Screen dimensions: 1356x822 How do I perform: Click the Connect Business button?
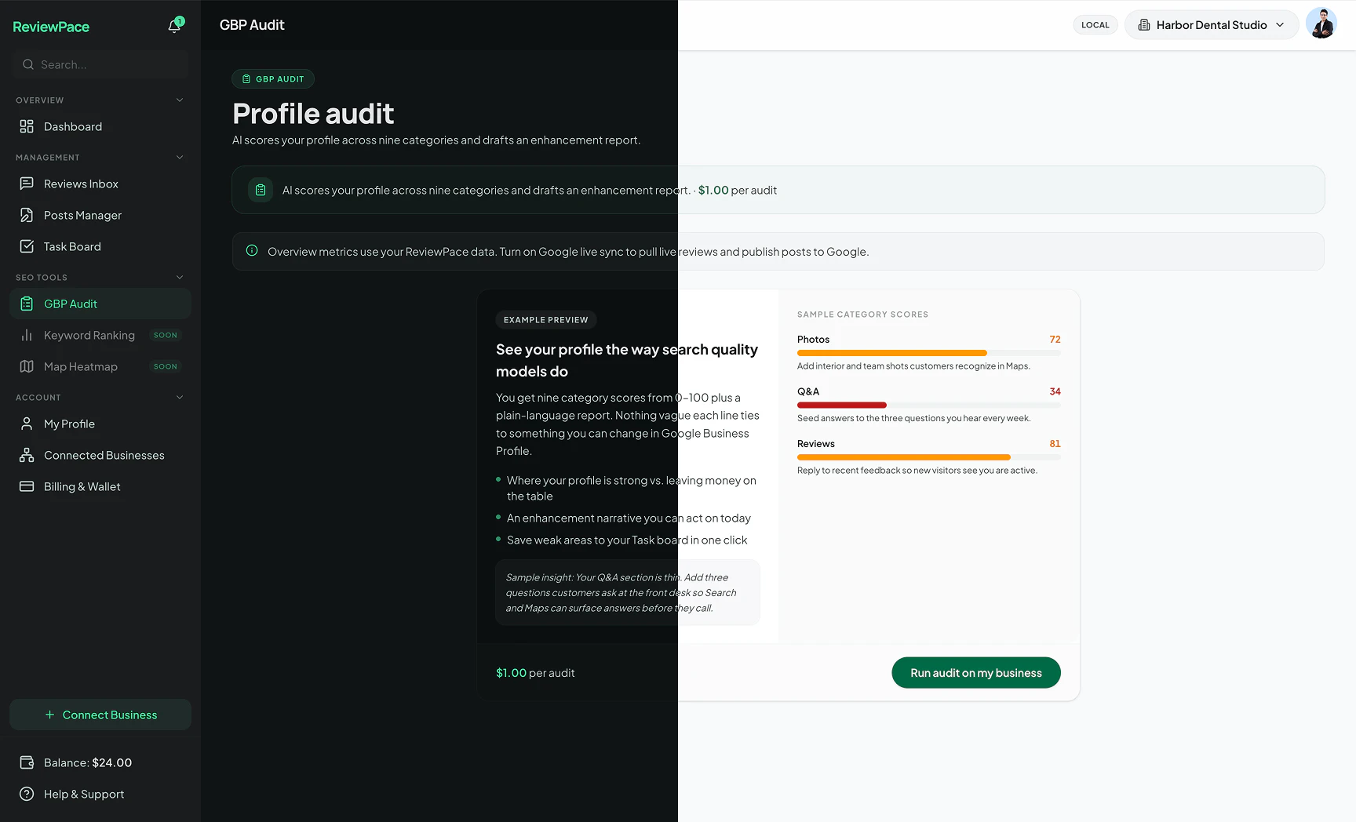(100, 715)
